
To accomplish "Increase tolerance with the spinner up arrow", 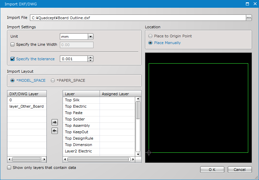I will 90,57.
